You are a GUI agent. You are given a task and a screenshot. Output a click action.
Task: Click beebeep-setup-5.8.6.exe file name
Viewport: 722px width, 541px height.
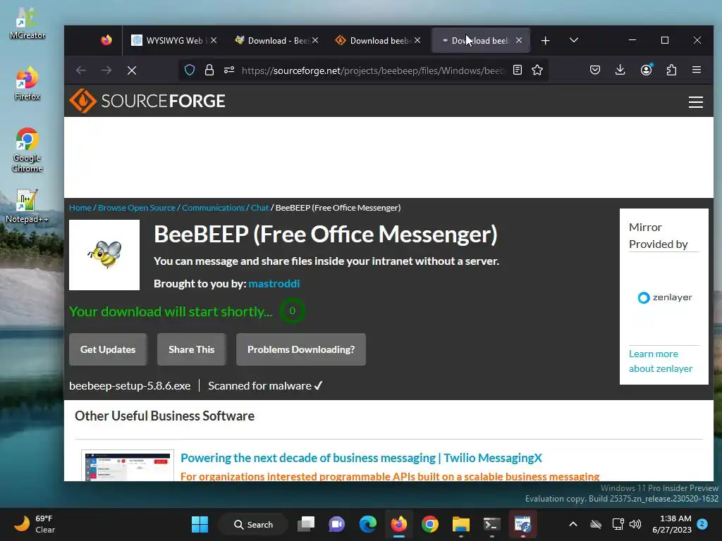click(x=130, y=386)
